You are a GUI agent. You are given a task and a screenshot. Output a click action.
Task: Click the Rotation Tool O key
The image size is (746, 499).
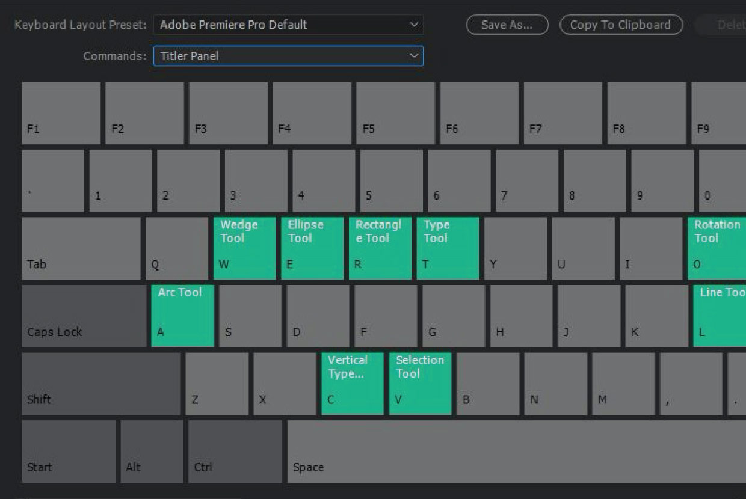tap(717, 248)
